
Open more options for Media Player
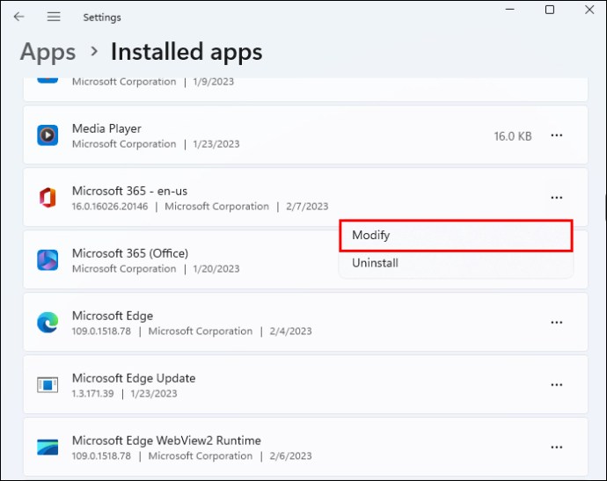[x=557, y=135]
